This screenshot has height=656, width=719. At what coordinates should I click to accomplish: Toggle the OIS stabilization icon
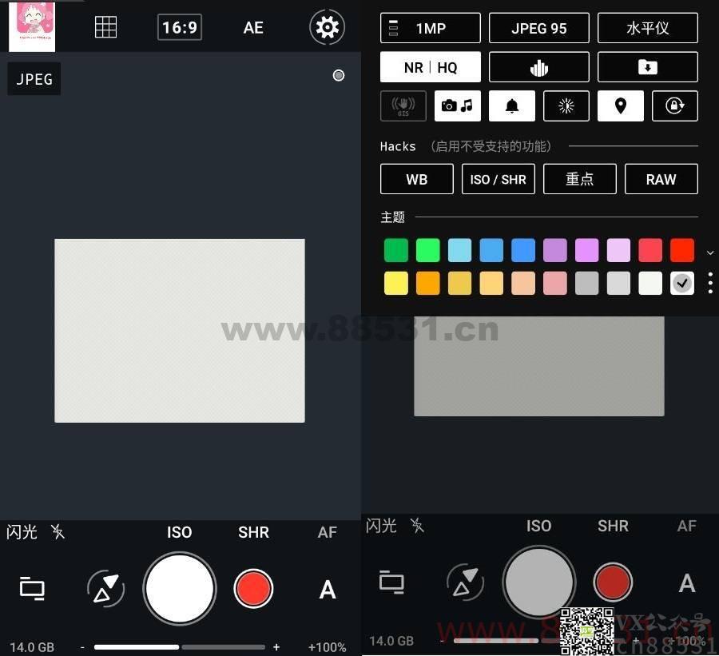[403, 106]
